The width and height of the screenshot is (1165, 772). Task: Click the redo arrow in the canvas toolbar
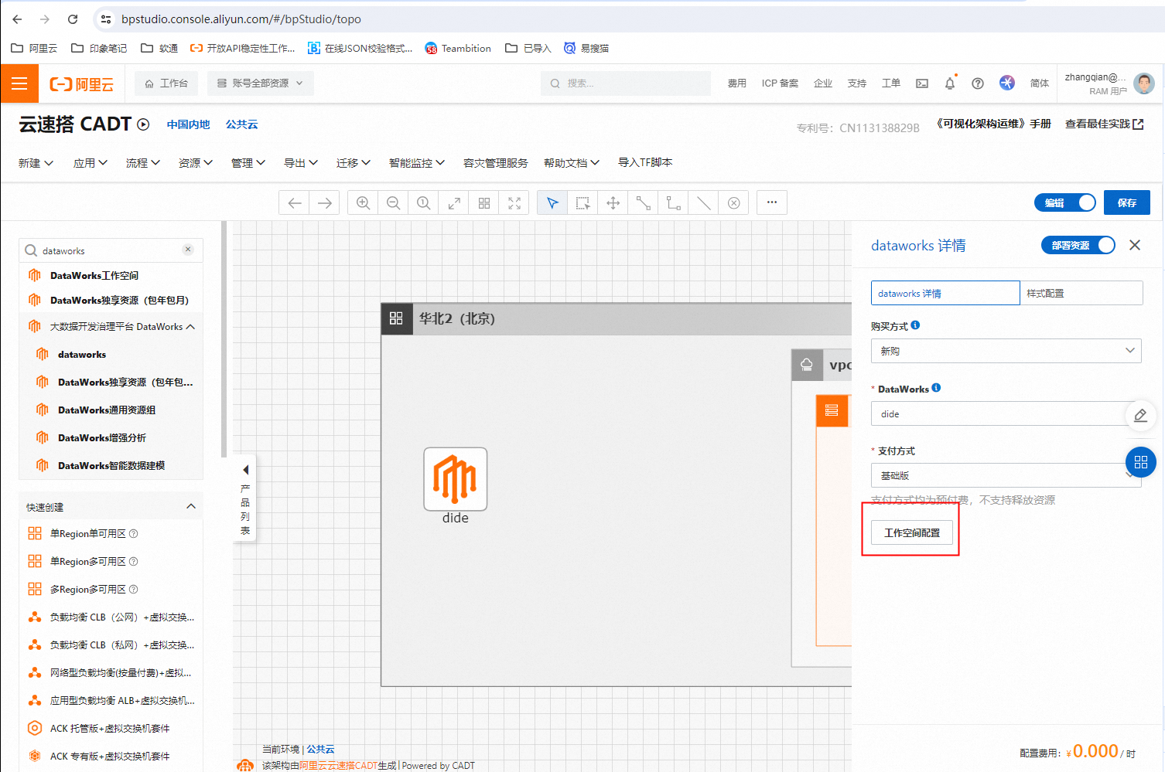click(325, 203)
